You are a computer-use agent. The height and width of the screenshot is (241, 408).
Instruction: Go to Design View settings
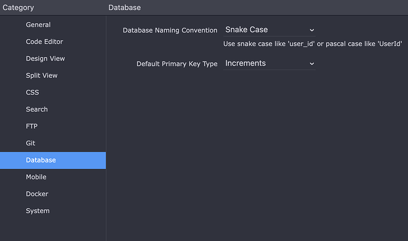(x=53, y=58)
